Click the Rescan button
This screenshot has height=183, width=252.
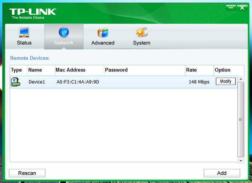coord(27,173)
